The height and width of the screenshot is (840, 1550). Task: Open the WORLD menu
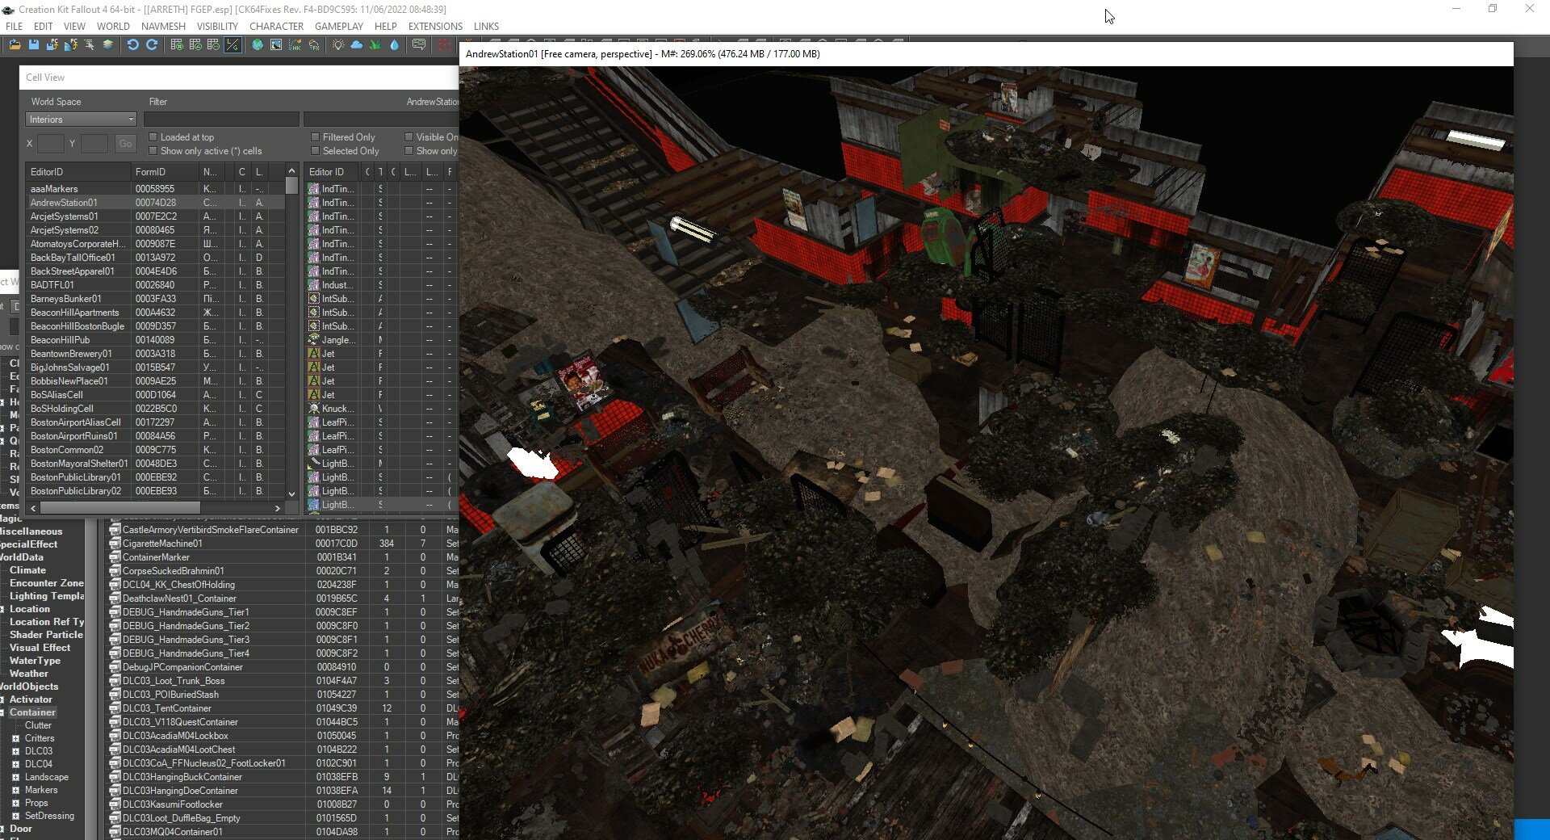tap(113, 26)
